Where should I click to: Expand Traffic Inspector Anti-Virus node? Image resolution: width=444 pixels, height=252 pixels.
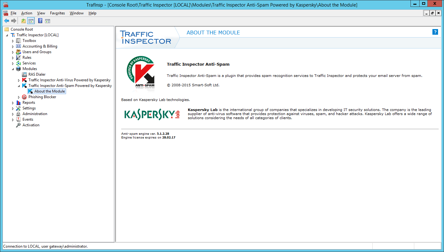tap(19, 80)
